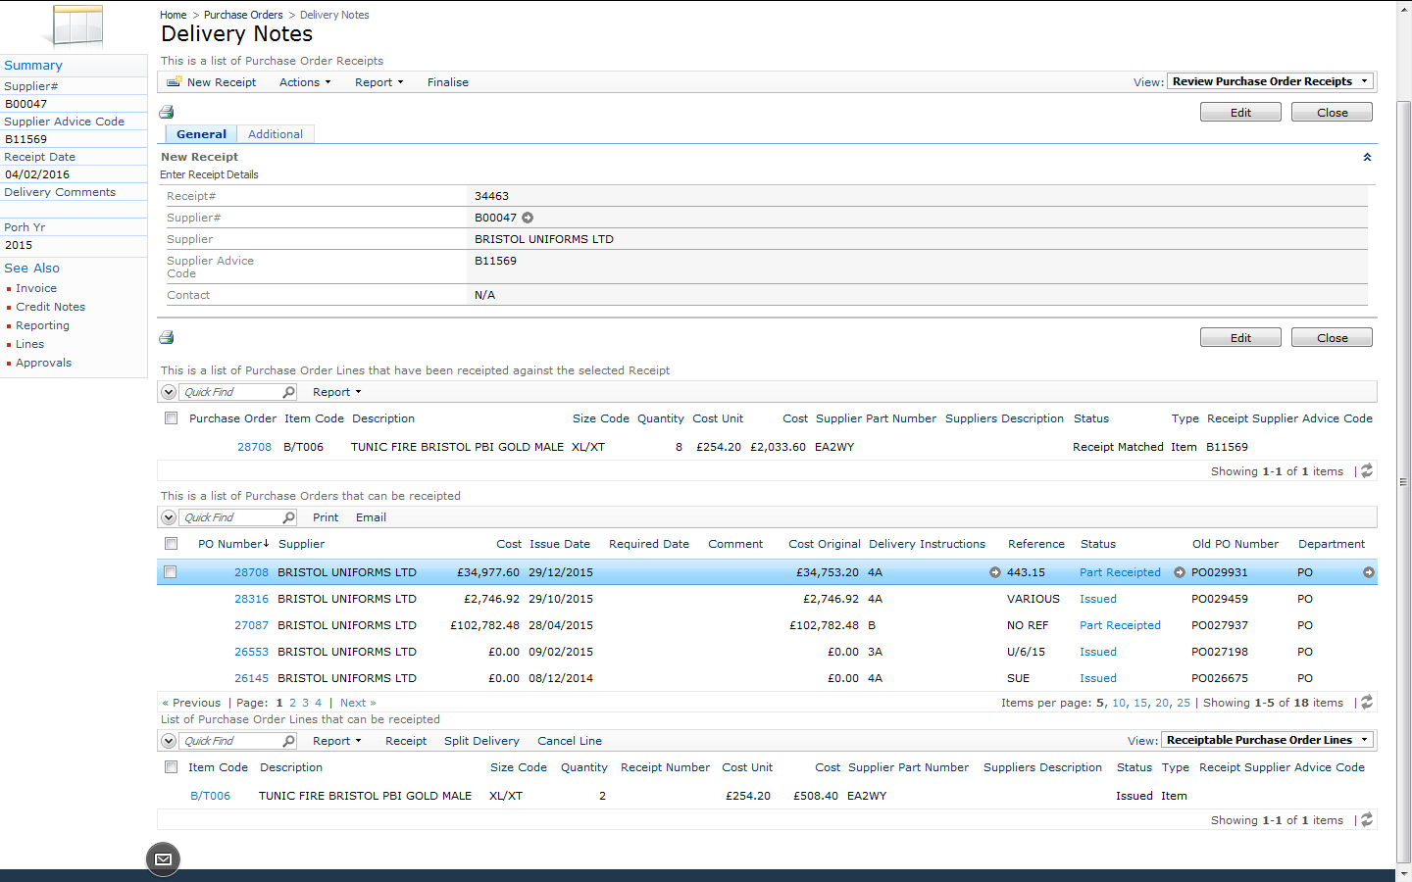Refresh the purchase orders list

pyautogui.click(x=1367, y=703)
